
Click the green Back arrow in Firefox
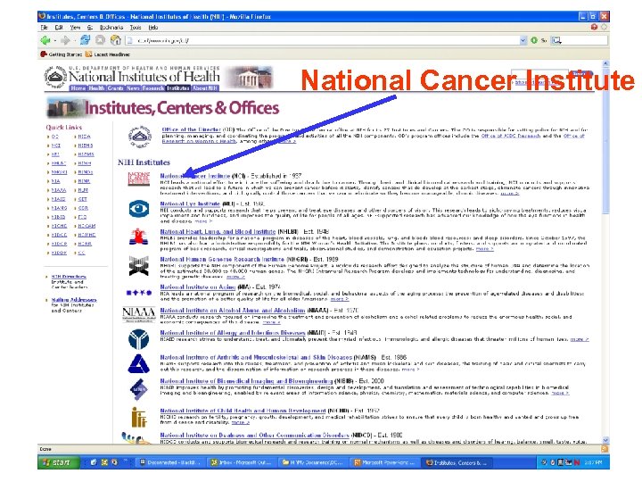(x=45, y=40)
